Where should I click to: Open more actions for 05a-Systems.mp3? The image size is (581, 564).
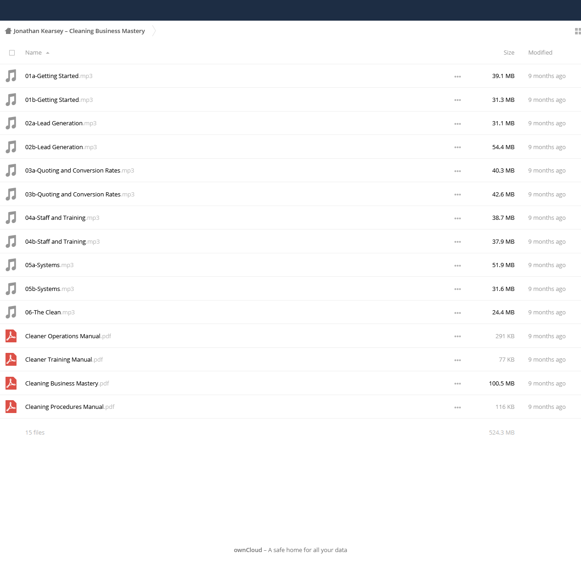point(458,266)
